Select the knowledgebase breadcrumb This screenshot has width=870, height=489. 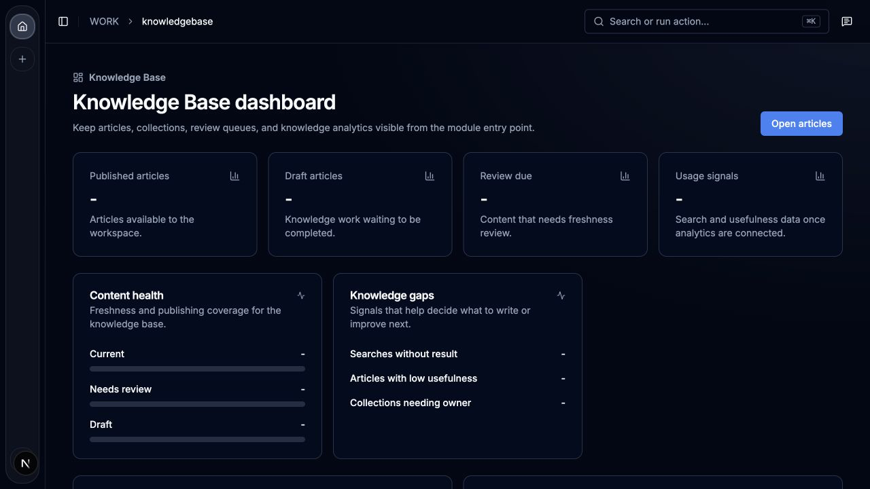coord(177,22)
